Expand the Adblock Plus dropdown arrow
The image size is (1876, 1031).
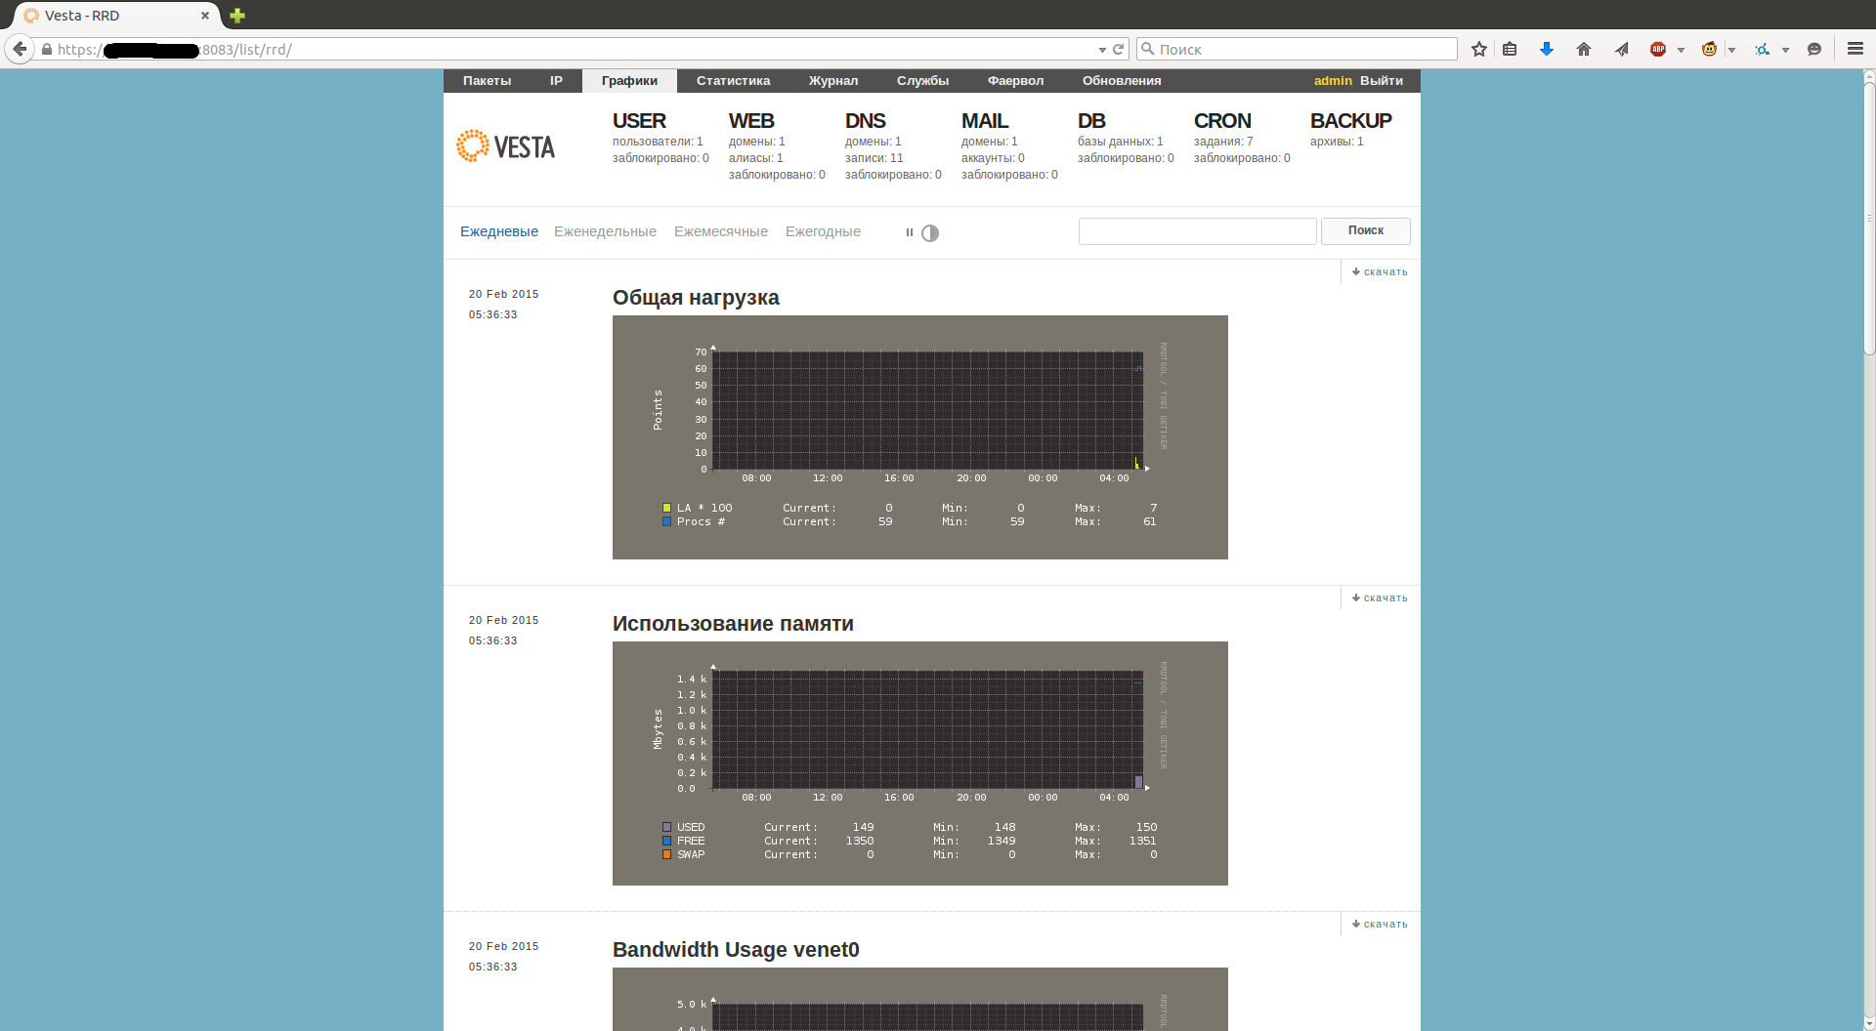1681,50
